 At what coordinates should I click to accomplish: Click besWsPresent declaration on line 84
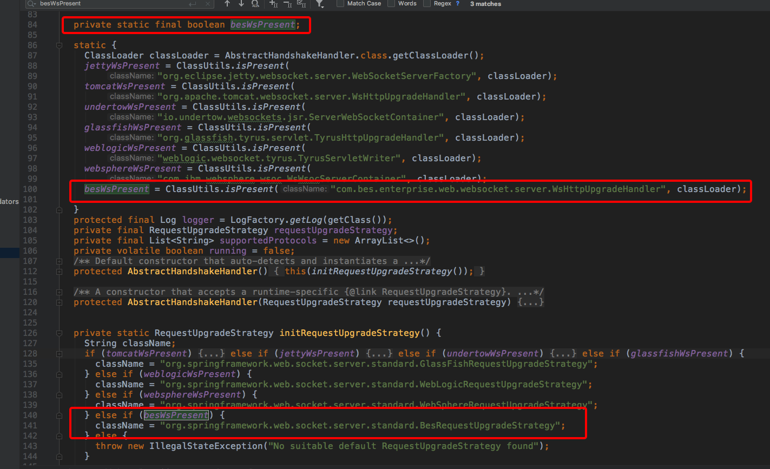coord(263,24)
